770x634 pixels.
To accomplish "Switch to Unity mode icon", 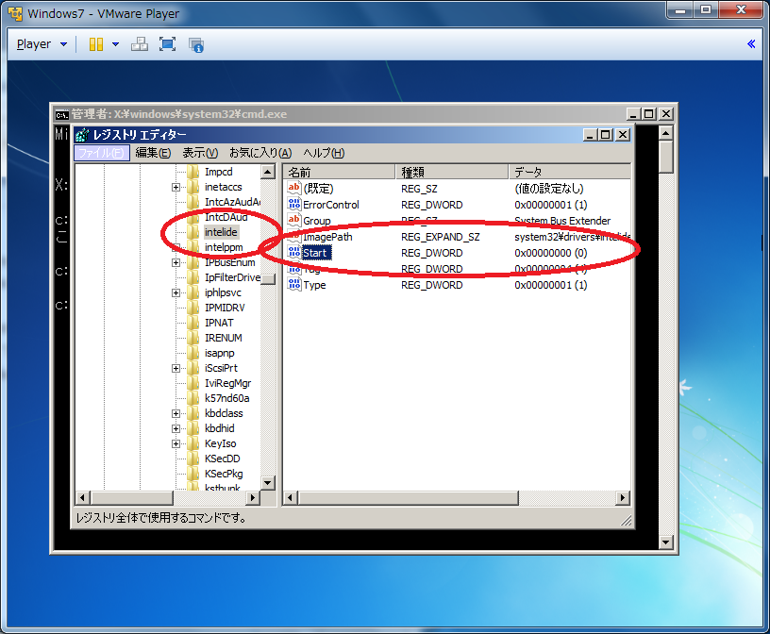I will point(196,45).
